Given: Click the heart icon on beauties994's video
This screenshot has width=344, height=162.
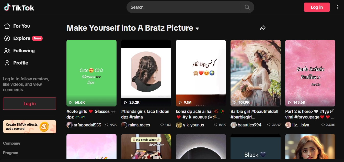Looking at the screenshot, I should pyautogui.click(x=269, y=125).
